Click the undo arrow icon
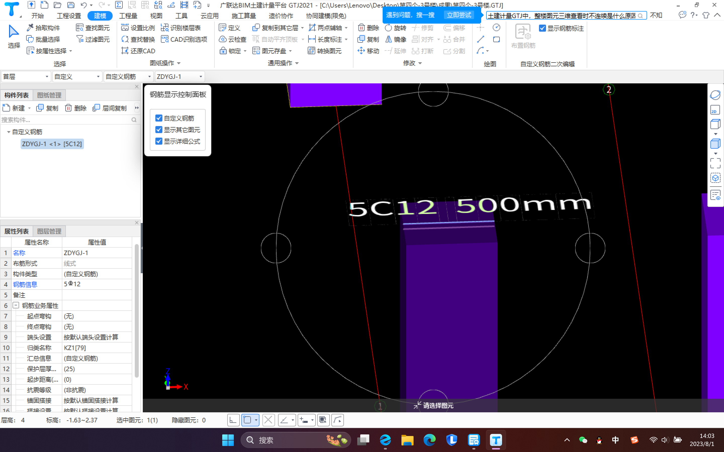Viewport: 724px width, 452px height. pos(83,5)
